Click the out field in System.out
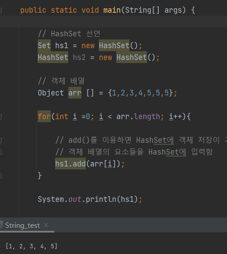This screenshot has height=254, width=227. [75, 199]
